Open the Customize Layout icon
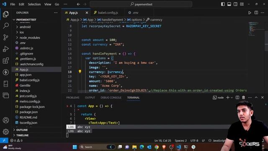This screenshot has height=151, width=268. [x=242, y=4]
